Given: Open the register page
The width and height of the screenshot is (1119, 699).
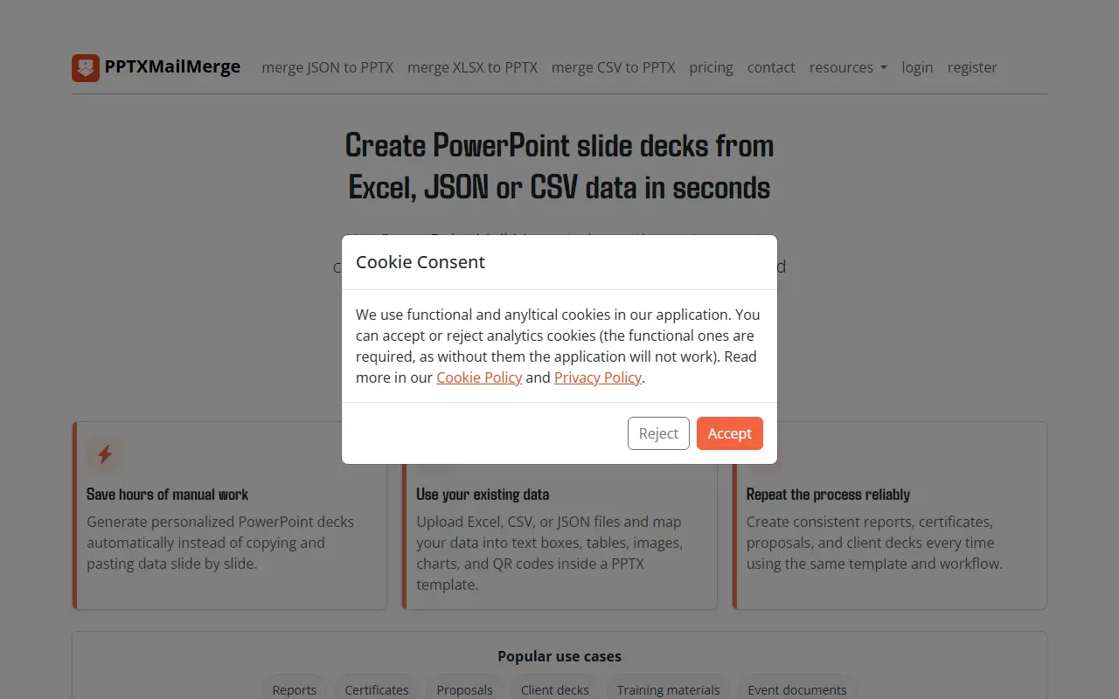Looking at the screenshot, I should coord(972,67).
